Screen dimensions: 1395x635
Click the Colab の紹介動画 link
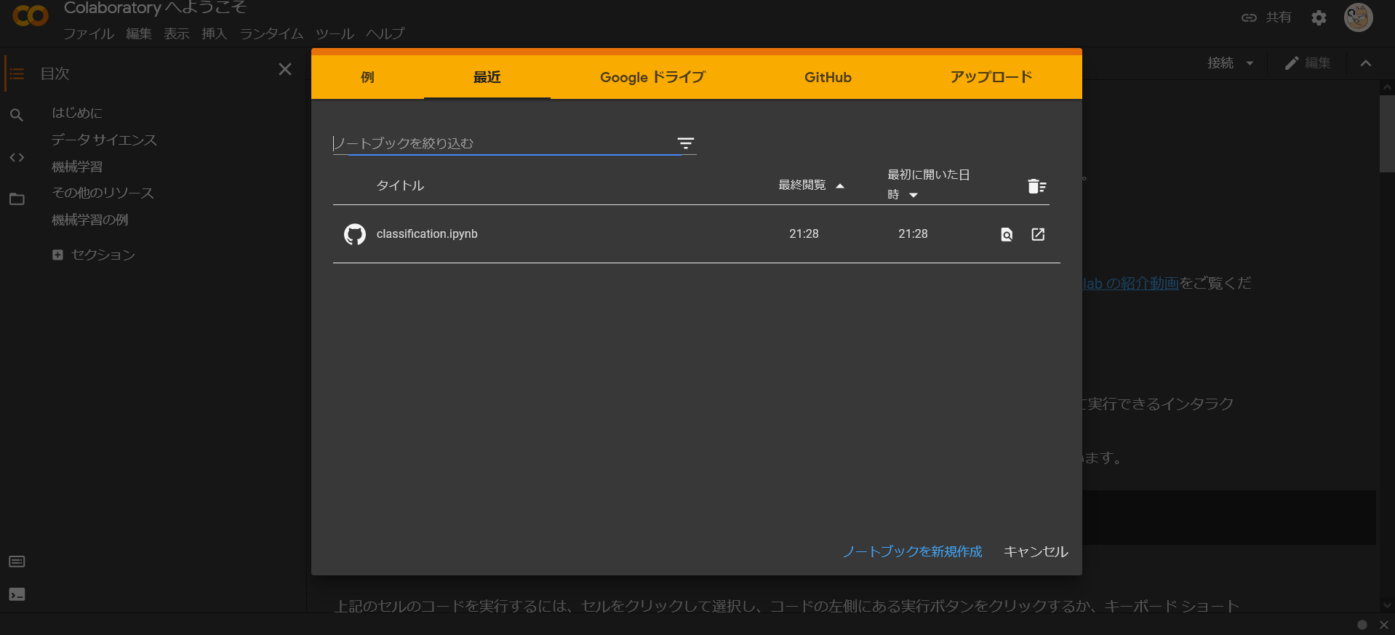coord(1130,283)
